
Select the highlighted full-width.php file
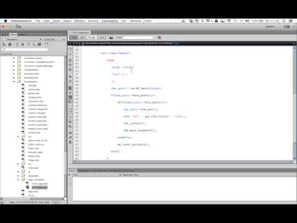coord(40,188)
